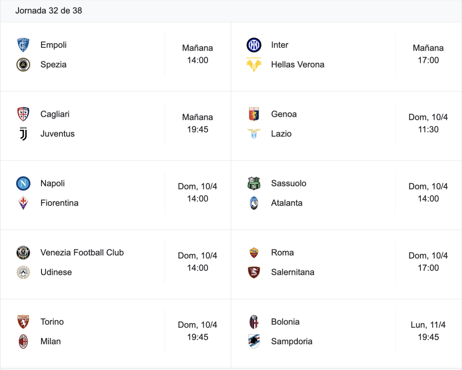462x370 pixels.
Task: Click the Sassuolo crest icon
Action: (x=254, y=184)
